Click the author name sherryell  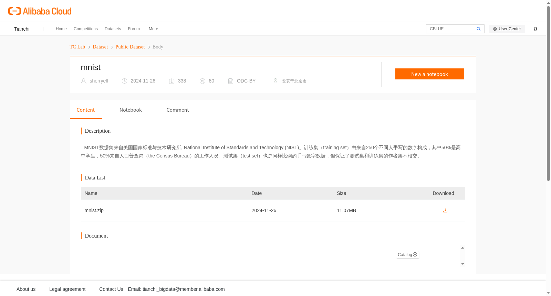[x=99, y=81]
